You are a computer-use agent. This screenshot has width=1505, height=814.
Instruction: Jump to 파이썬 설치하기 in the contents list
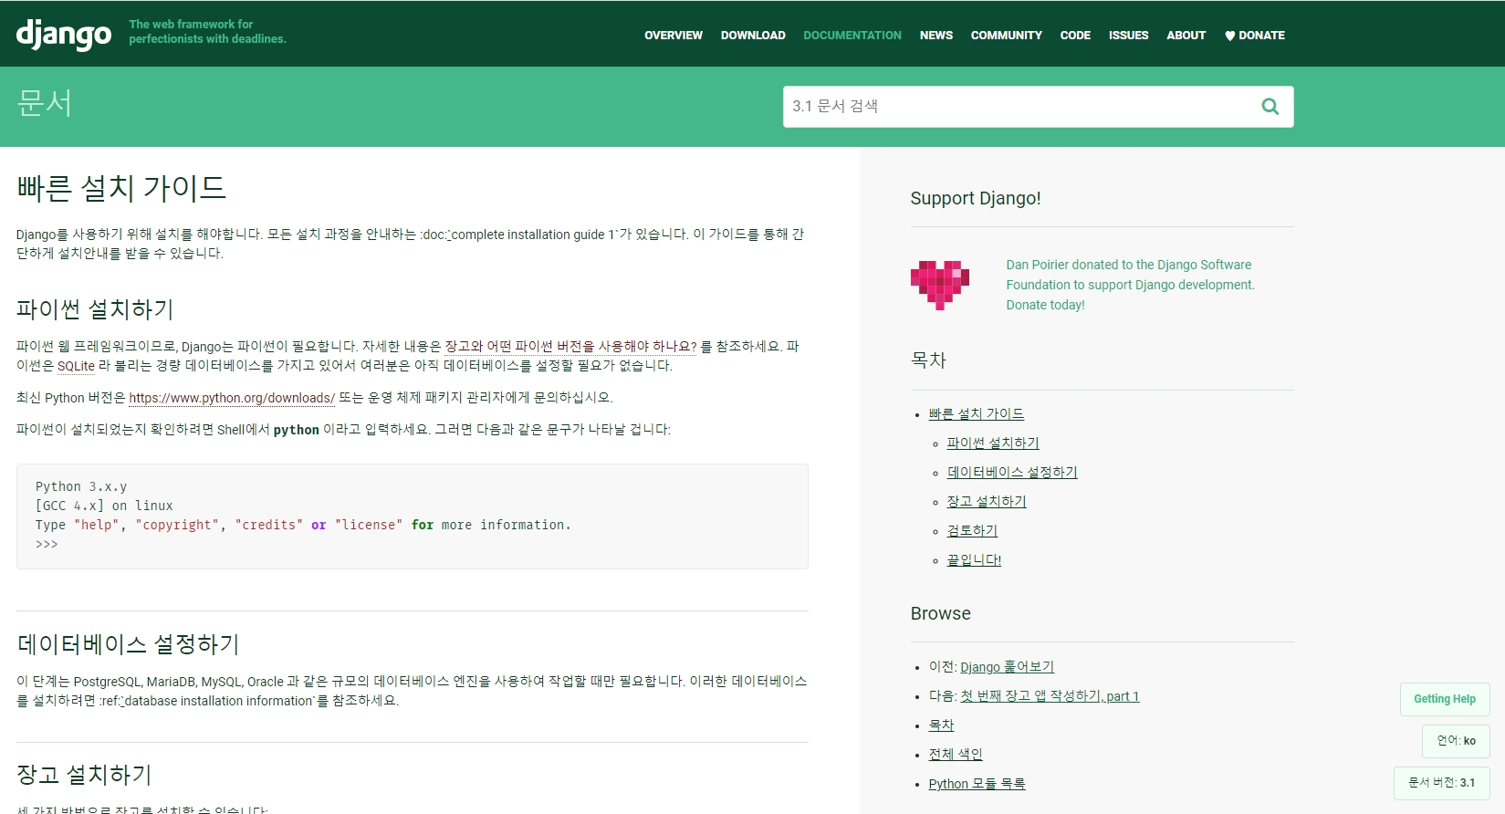(993, 444)
